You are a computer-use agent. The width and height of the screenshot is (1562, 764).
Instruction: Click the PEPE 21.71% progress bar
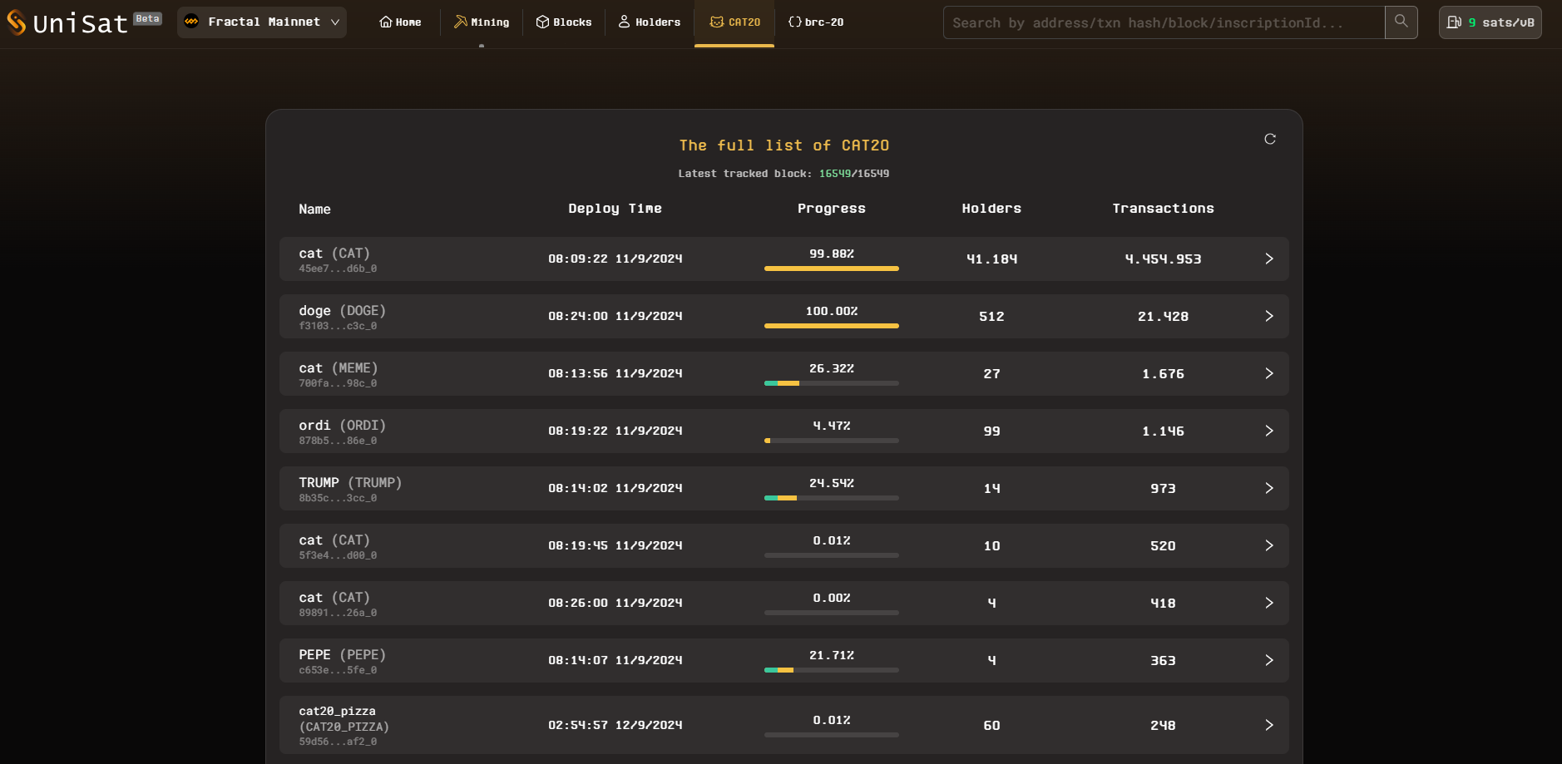pos(832,670)
